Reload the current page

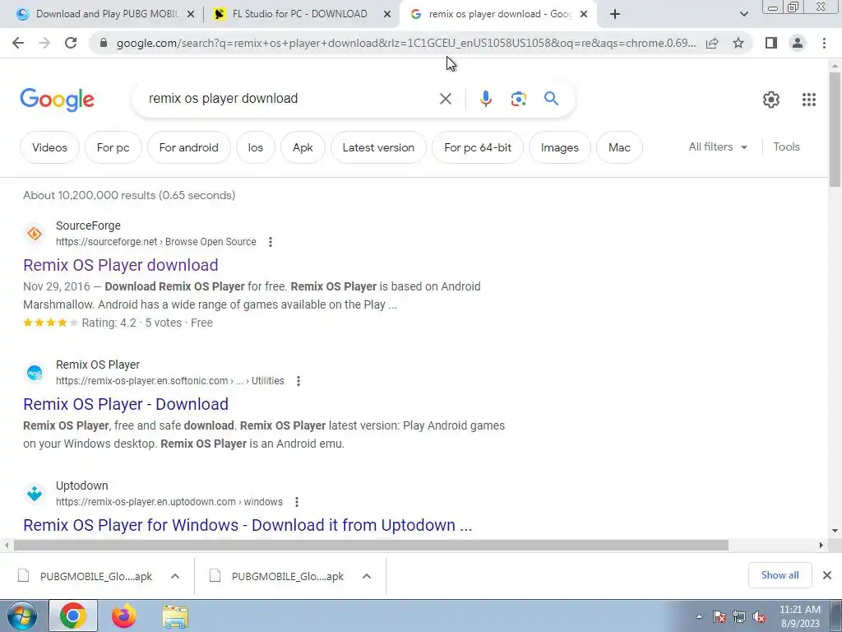(71, 43)
